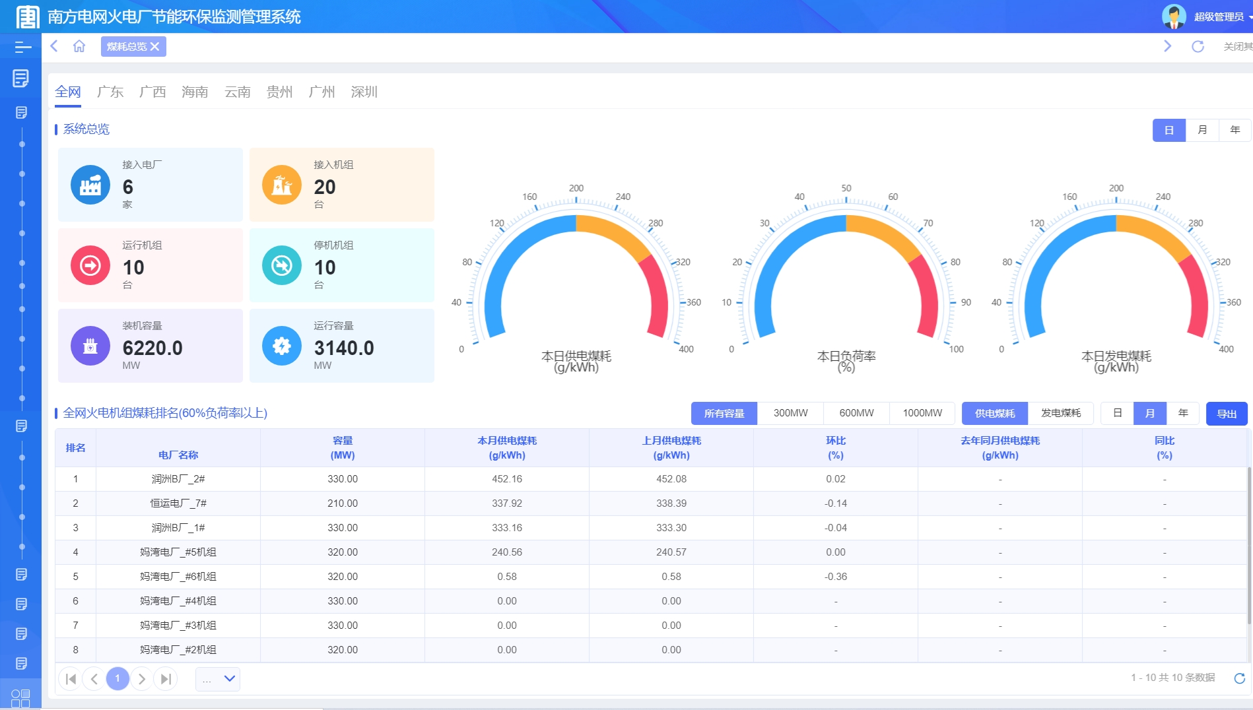Open the 超级管理员 user dropdown
1253x710 pixels.
[1223, 16]
